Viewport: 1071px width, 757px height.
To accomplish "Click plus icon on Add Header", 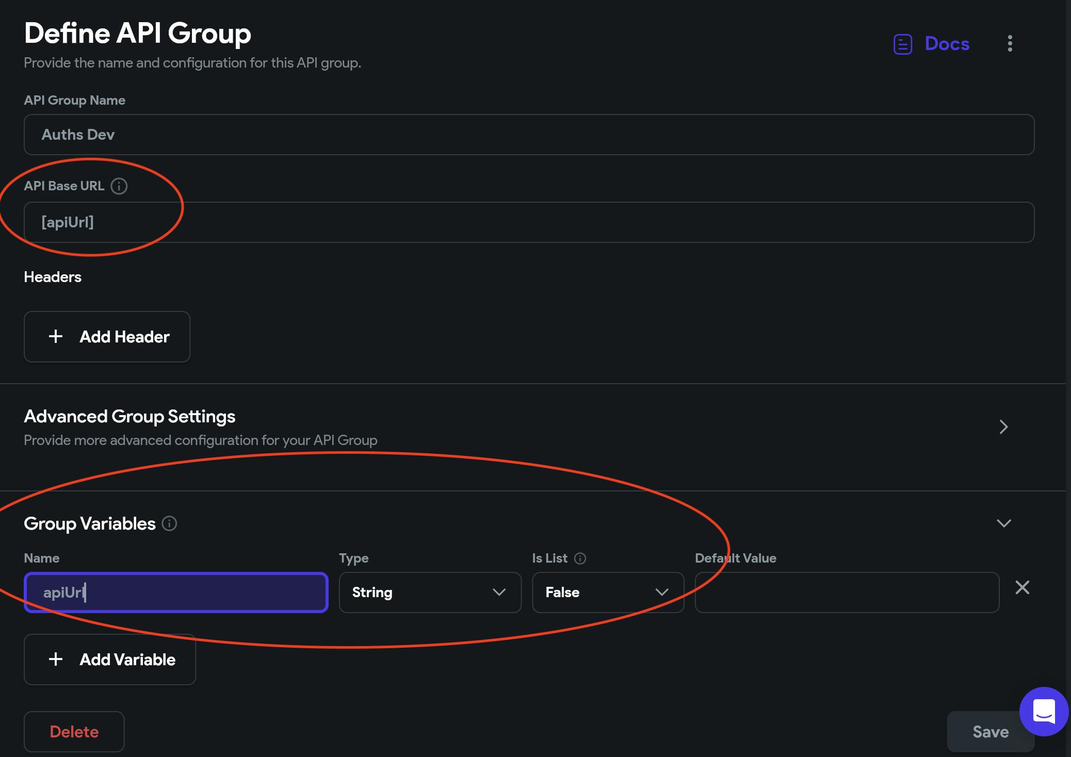I will [56, 337].
